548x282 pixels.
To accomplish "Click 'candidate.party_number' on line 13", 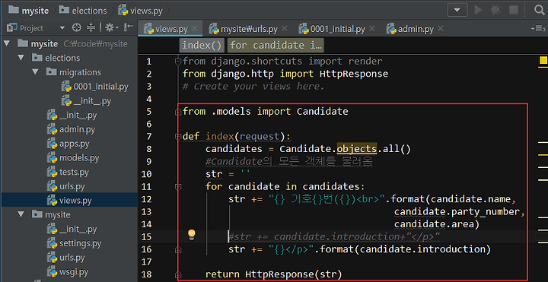I will [457, 212].
